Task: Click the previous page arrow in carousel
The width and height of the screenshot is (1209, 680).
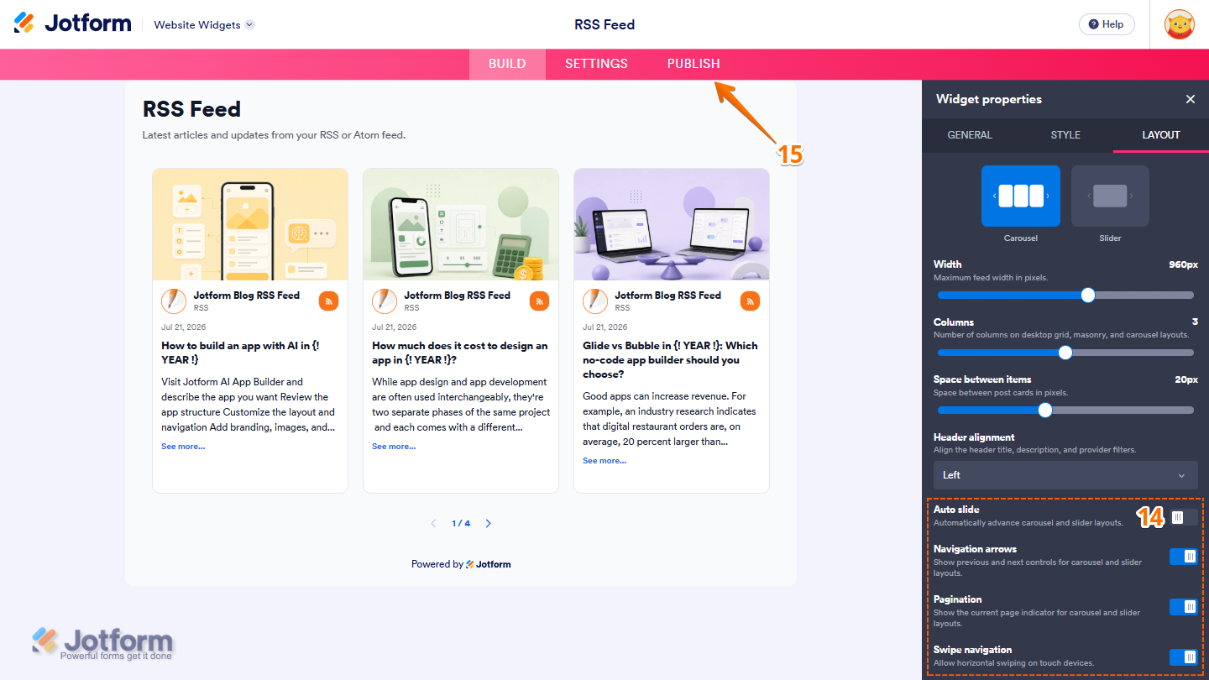Action: point(433,523)
